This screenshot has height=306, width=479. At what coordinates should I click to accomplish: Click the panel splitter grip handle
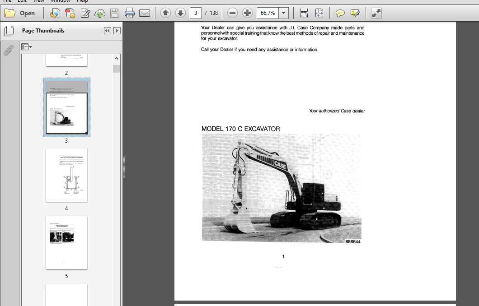(124, 167)
